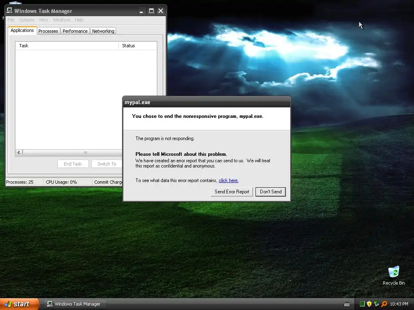The width and height of the screenshot is (414, 310).
Task: Click the system clock showing 10:43 PM
Action: point(399,304)
